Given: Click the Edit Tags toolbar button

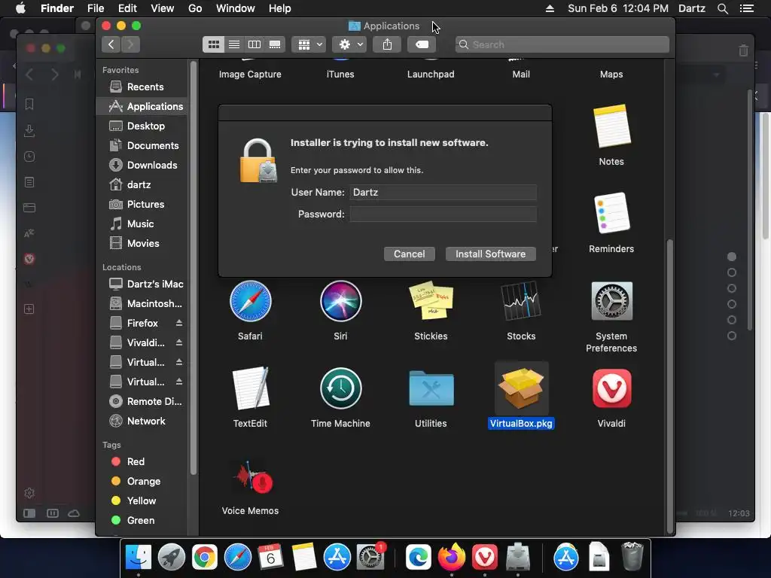Looking at the screenshot, I should point(422,44).
